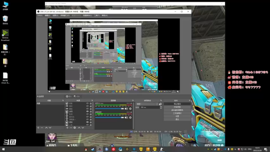Viewport: 270px width, 152px height.
Task: Open the 渐变 transition type dropdown
Action: tap(147, 104)
